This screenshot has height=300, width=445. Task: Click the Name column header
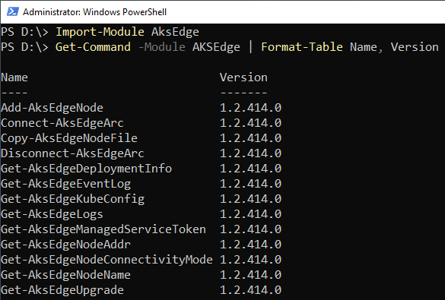[14, 77]
